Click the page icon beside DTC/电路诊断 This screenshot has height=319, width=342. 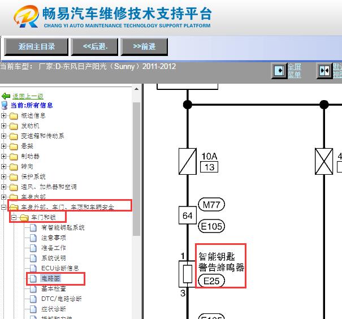click(x=33, y=299)
